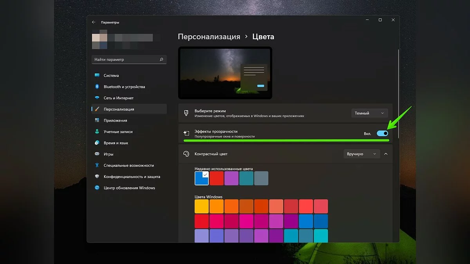Viewport: 470px width, 264px height.
Task: Collapse the Контрастный цвет section chevron
Action: 386,154
